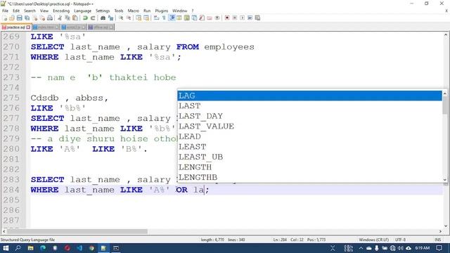Image resolution: width=450 pixels, height=253 pixels.
Task: Print the document using the printer icon
Action: click(50, 18)
